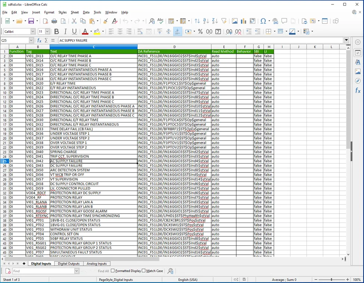Toggle Wrap Text button
364x283 pixels.
140,32
